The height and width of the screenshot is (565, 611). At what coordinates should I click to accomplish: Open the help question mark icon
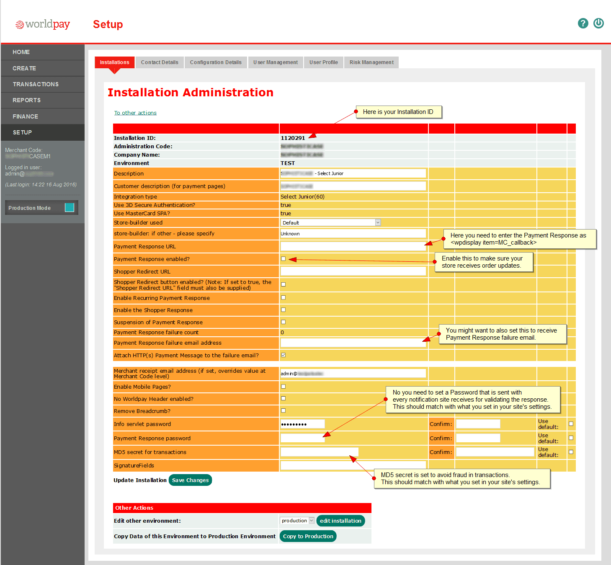tap(583, 23)
